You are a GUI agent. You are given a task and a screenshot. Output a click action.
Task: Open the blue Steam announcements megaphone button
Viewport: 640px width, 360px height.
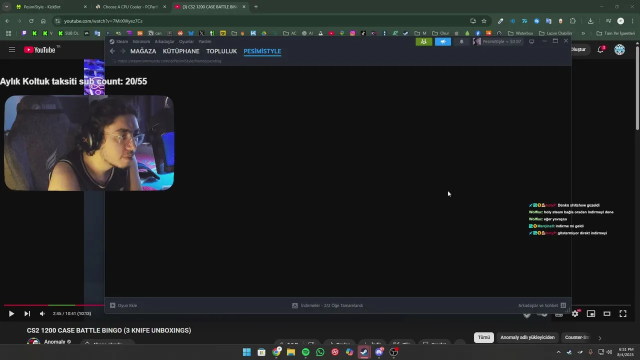tap(442, 41)
